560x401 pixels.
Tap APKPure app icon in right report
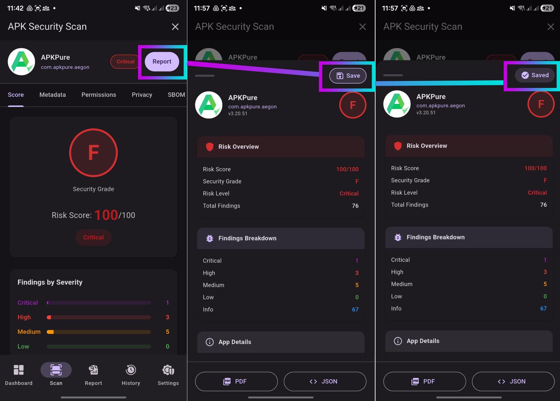[x=397, y=104]
